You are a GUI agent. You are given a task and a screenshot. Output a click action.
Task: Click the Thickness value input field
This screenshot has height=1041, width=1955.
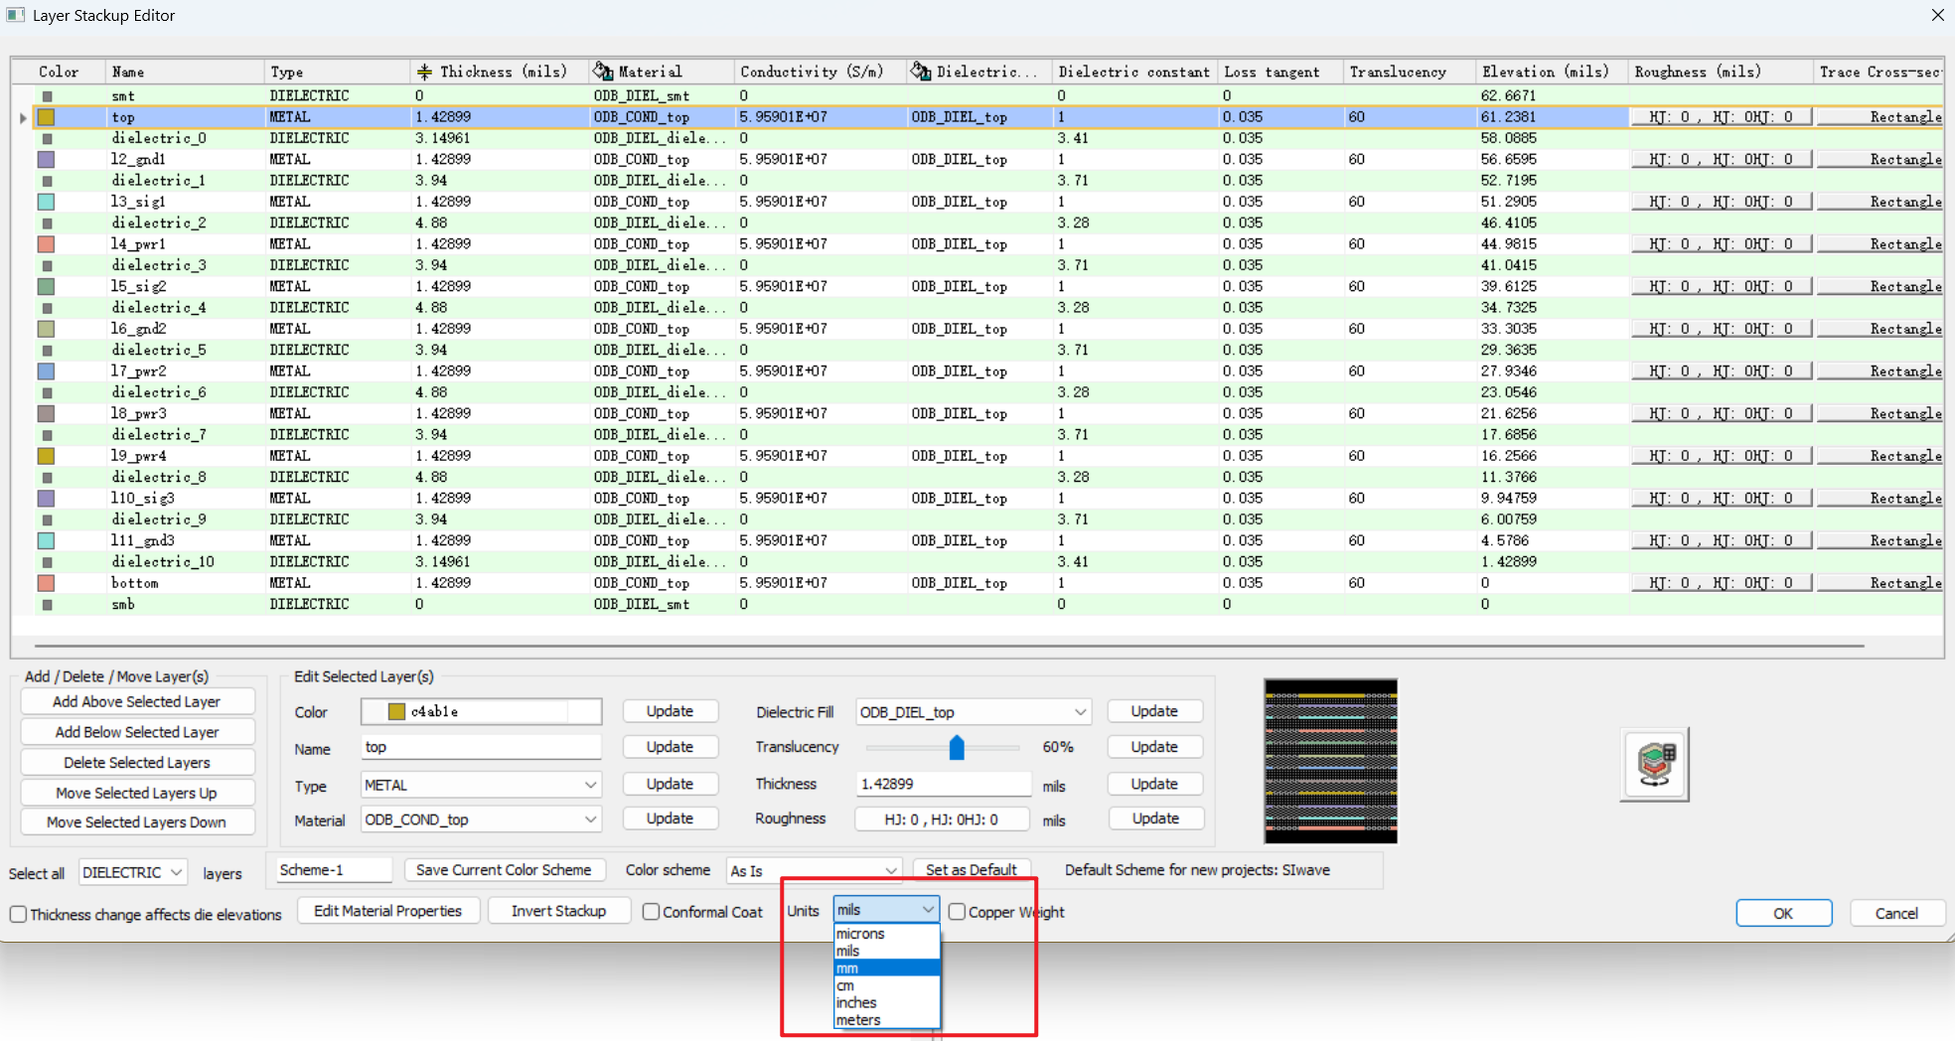click(944, 784)
